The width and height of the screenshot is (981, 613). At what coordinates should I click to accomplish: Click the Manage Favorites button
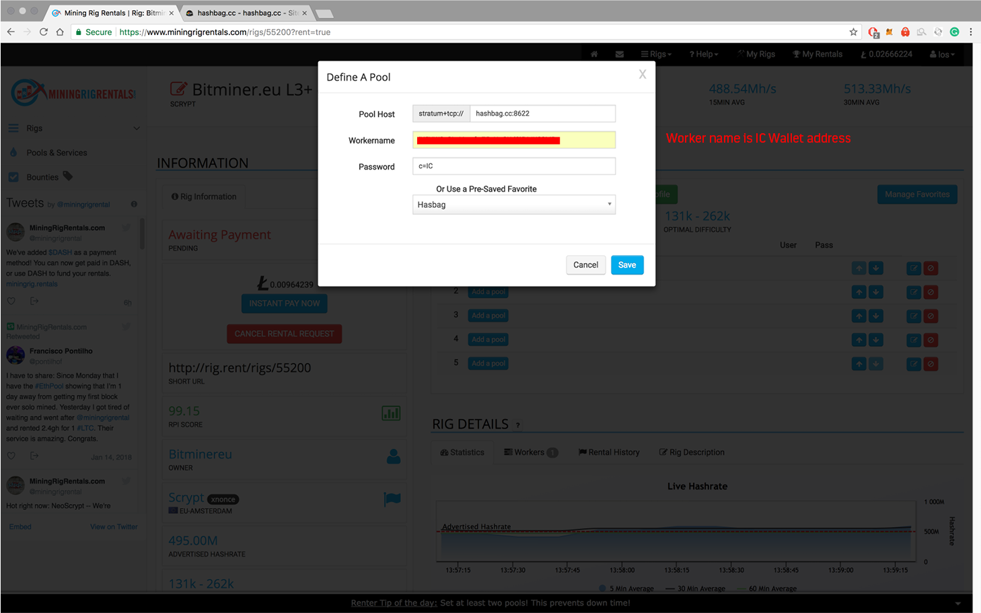917,194
